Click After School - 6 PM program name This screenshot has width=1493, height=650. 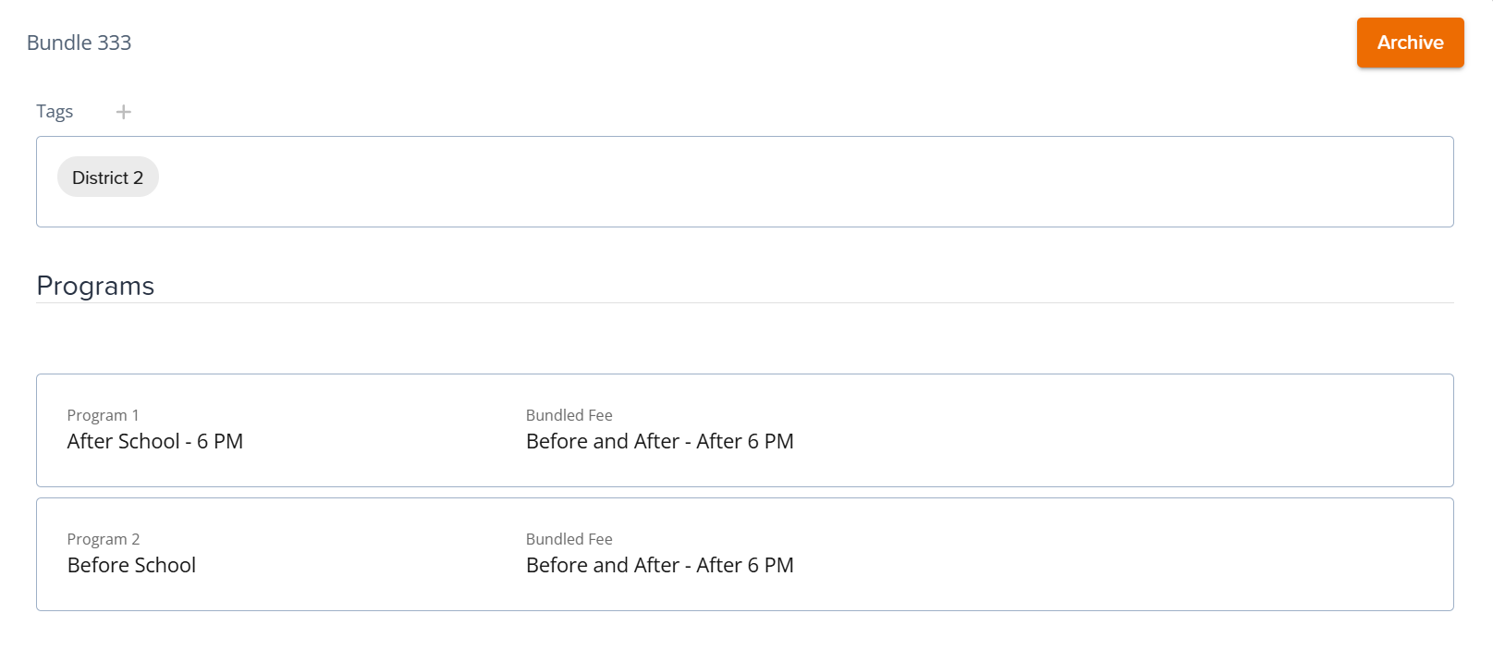[155, 441]
